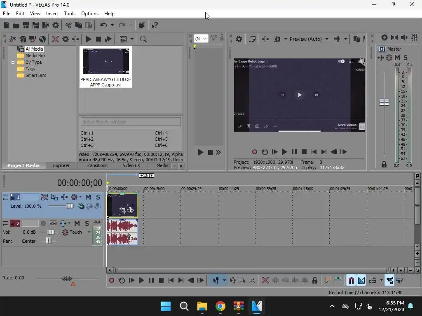Click Copy Snapshot to clipboard icon
The width and height of the screenshot is (422, 316).
pos(356,39)
